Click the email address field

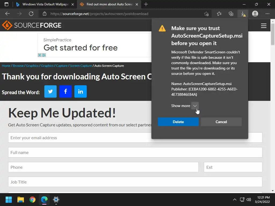pos(135,138)
